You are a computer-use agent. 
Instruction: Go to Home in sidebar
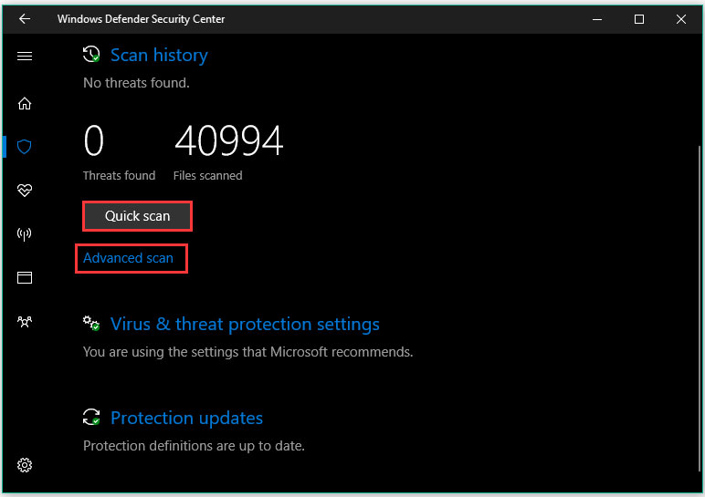25,103
